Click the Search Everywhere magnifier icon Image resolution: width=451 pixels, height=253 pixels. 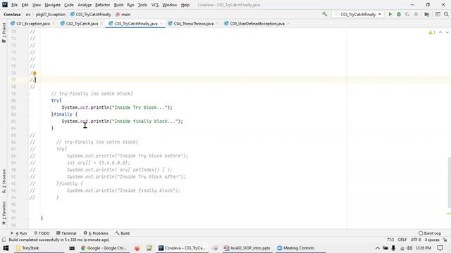point(446,14)
